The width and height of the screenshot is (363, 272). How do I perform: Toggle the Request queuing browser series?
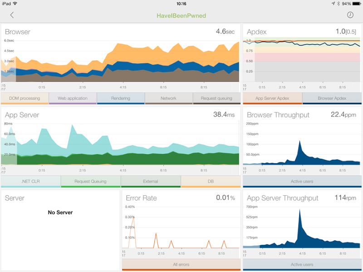click(216, 98)
